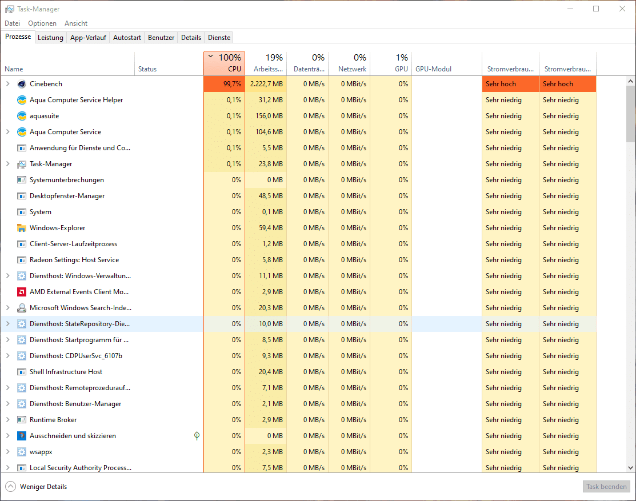Switch to the App-Verlauf tab
This screenshot has height=501, width=636.
click(88, 37)
